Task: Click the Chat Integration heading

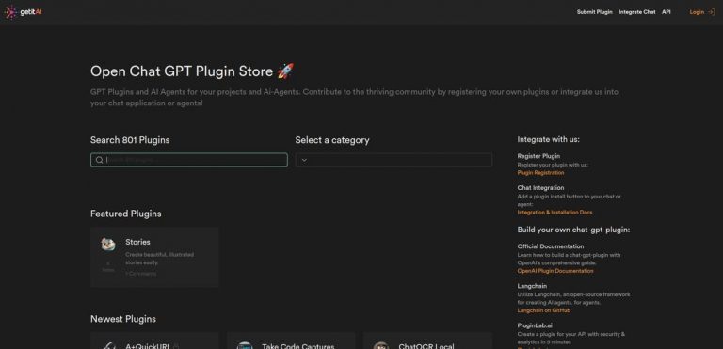Action: click(x=540, y=188)
